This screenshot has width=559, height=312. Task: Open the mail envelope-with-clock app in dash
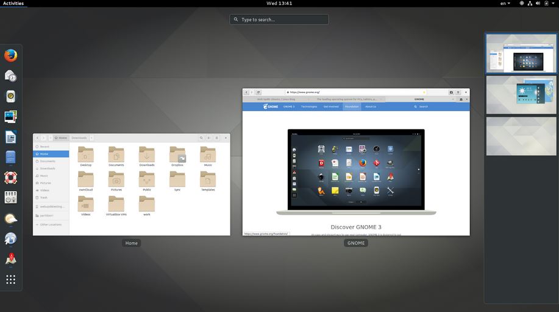coord(11,76)
